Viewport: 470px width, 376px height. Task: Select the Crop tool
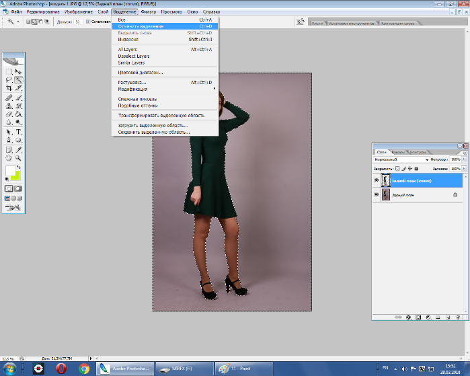click(x=9, y=88)
